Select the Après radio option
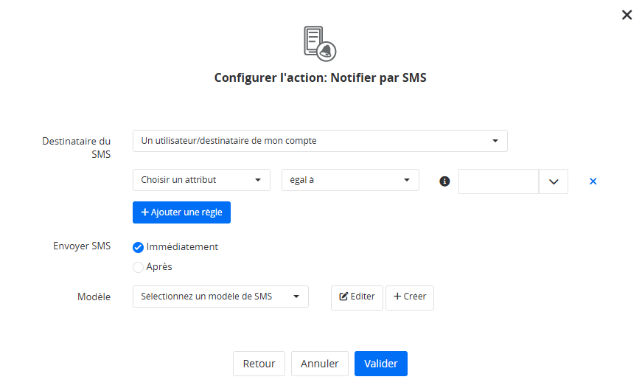642x388 pixels. 138,267
